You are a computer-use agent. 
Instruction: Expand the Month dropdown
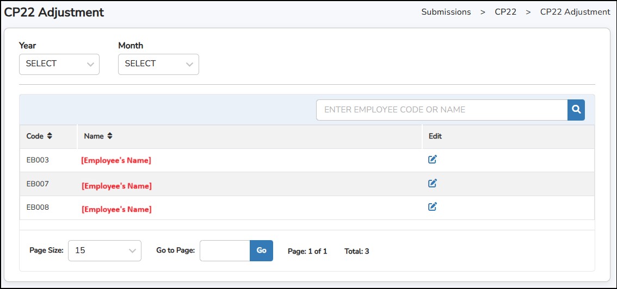pyautogui.click(x=158, y=64)
